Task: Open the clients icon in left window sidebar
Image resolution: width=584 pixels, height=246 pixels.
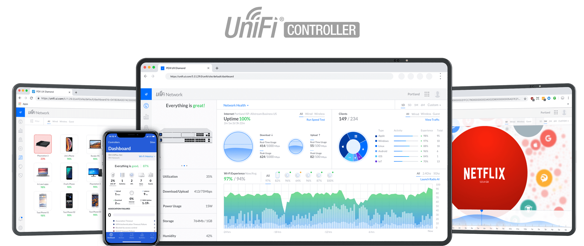Action: pos(20,157)
